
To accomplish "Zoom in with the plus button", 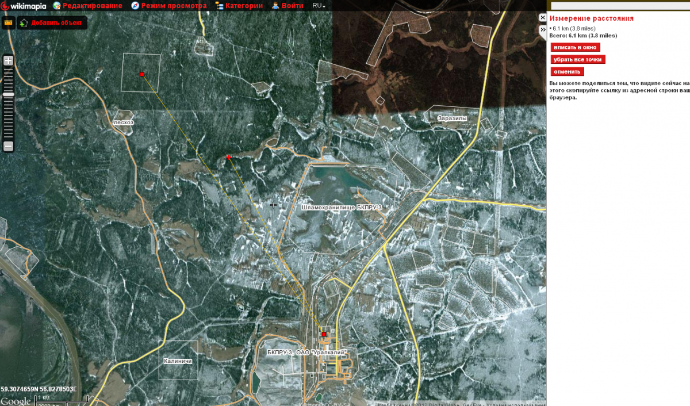I will point(8,60).
